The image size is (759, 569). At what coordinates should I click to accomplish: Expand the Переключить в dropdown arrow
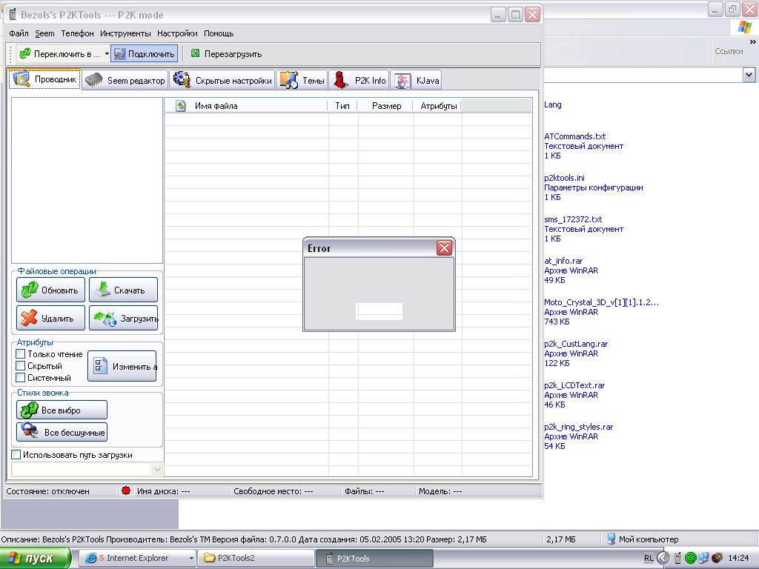tap(107, 53)
